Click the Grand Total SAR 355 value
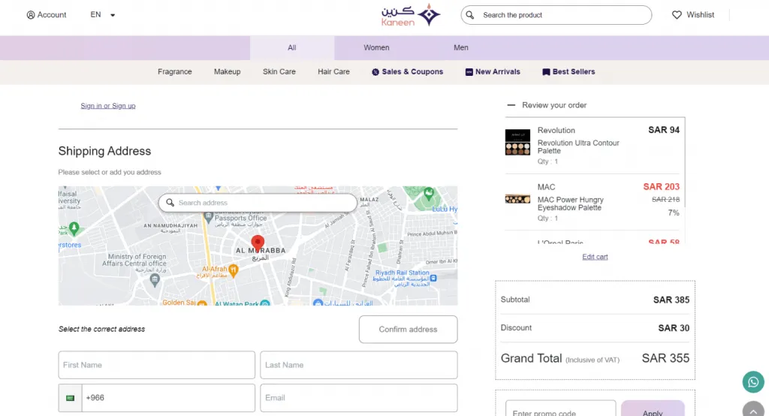The height and width of the screenshot is (416, 769). tap(665, 358)
